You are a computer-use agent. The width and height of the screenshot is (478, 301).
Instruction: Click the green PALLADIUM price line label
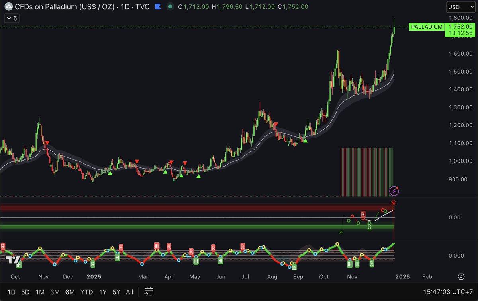point(426,27)
